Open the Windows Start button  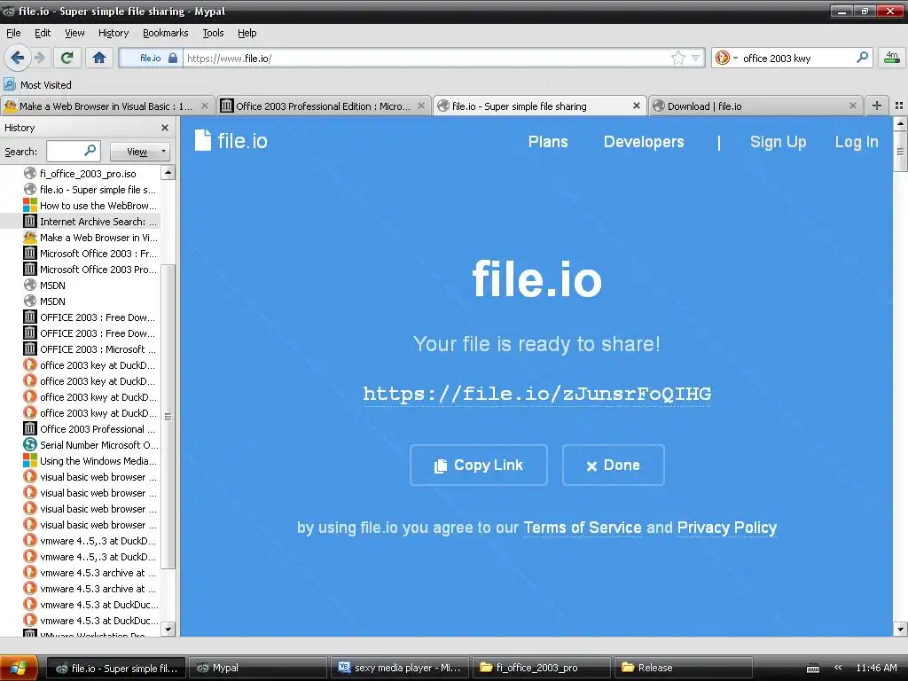[x=19, y=668]
